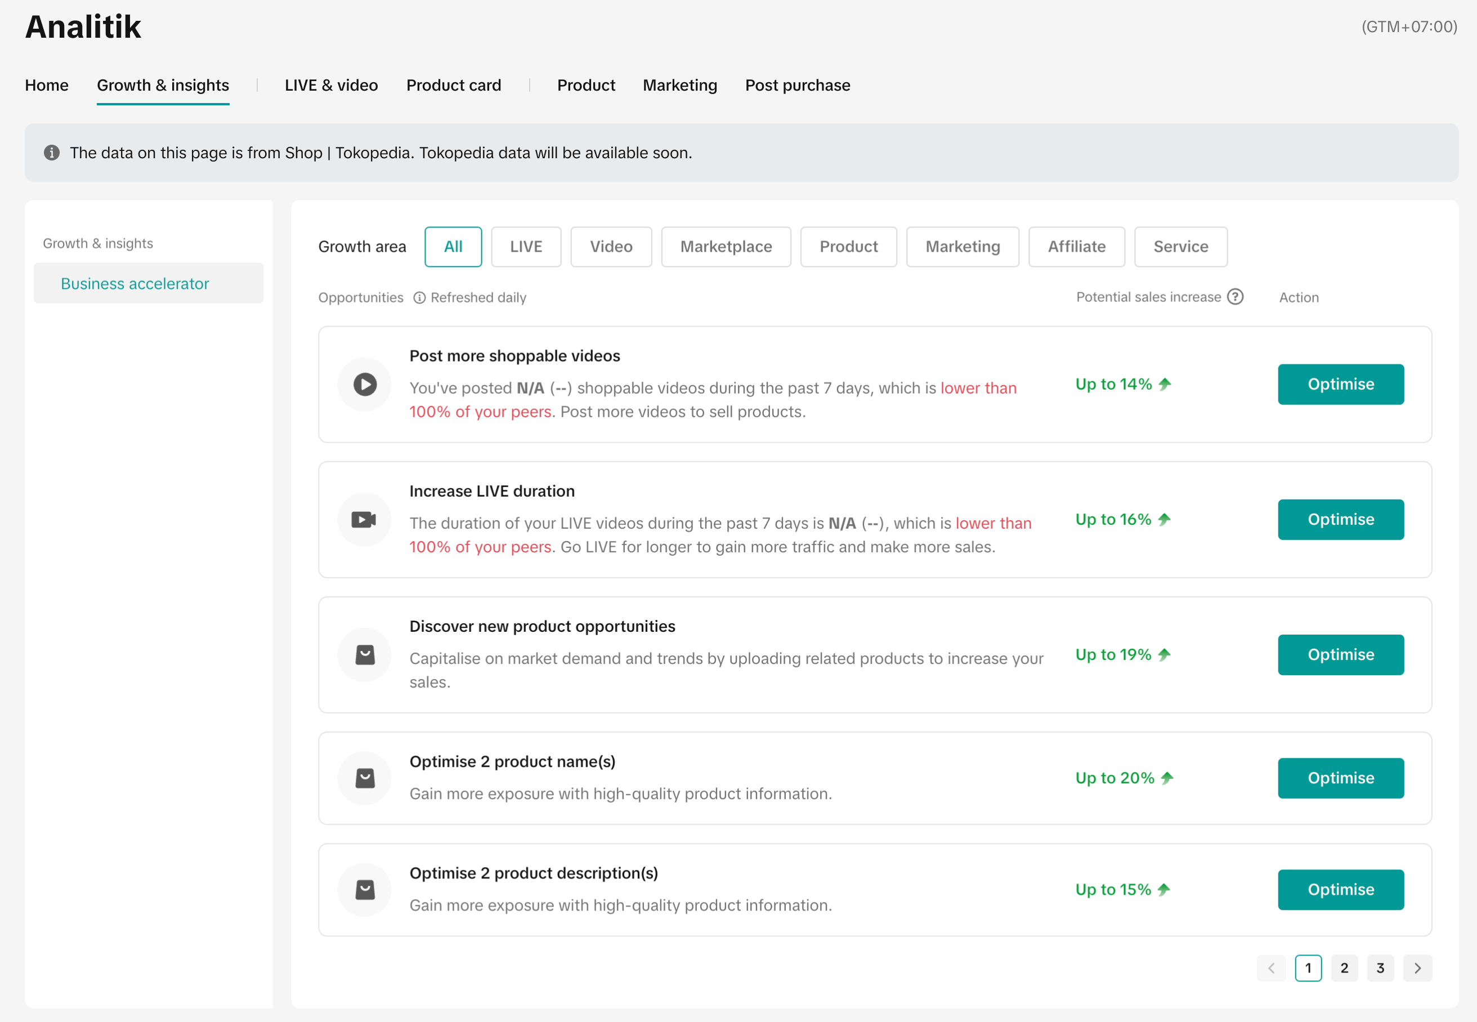The image size is (1477, 1022).
Task: Click the help icon beside Potential sales increase
Action: click(x=1235, y=297)
